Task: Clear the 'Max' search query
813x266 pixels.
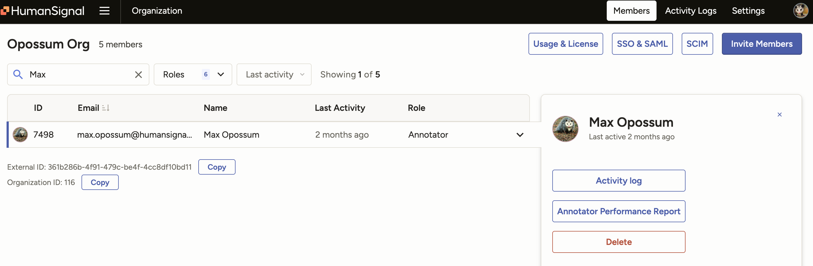Action: [138, 74]
